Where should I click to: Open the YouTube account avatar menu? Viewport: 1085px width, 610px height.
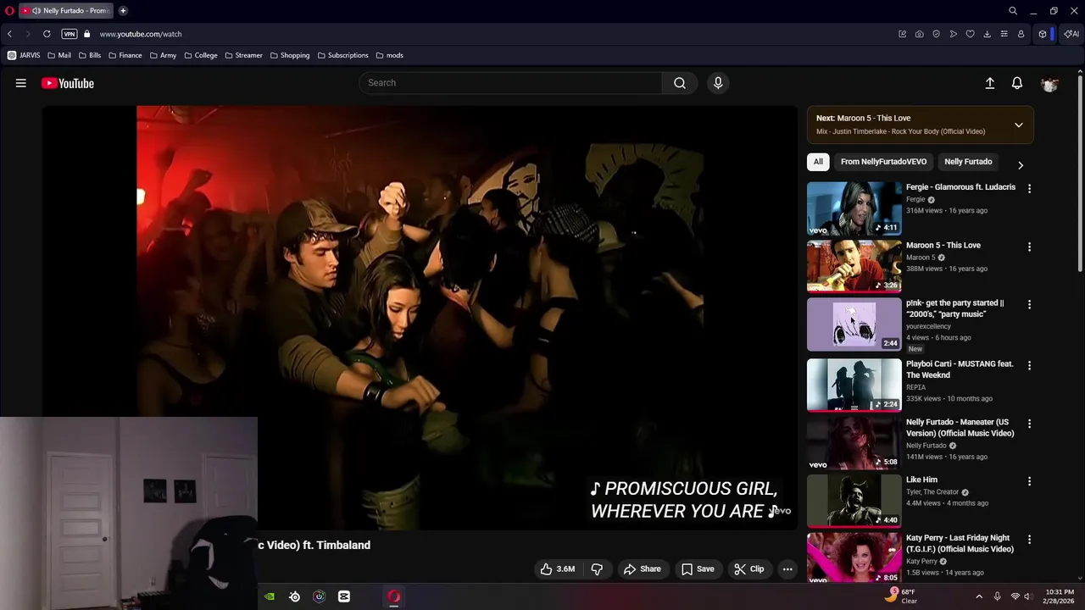click(x=1049, y=84)
